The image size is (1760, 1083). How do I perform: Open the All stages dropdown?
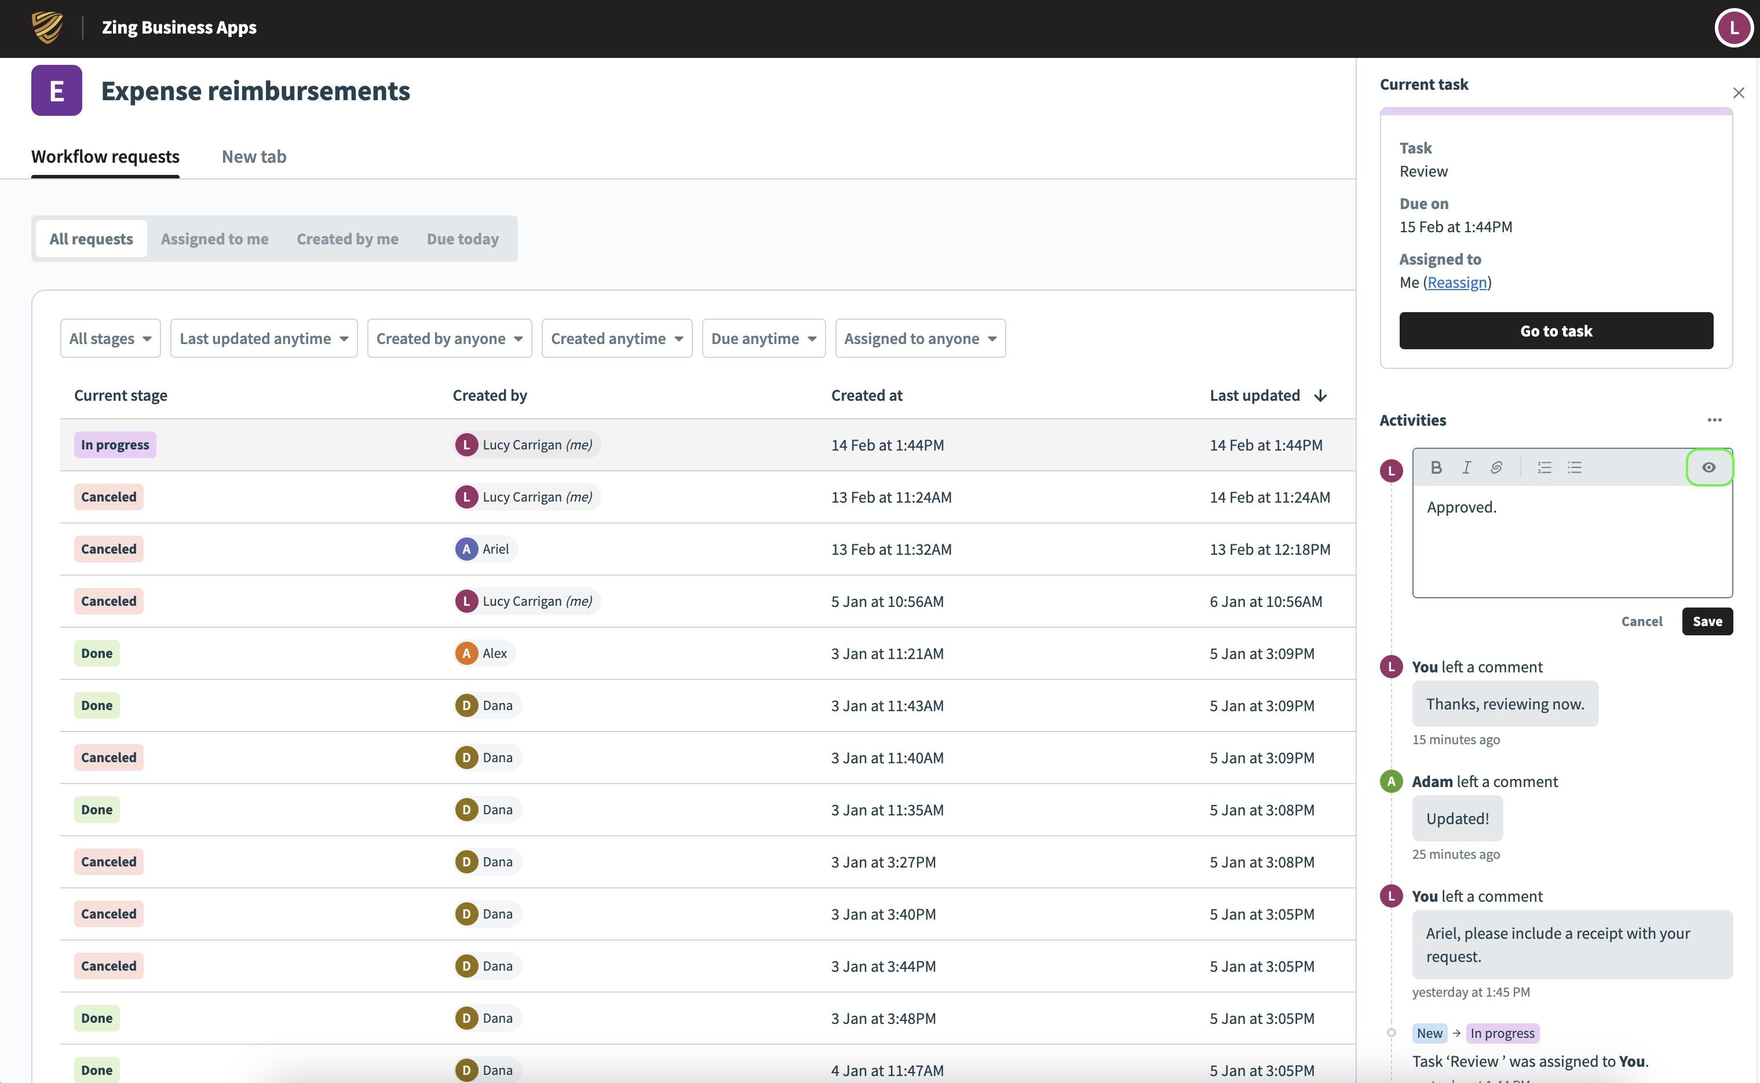110,339
